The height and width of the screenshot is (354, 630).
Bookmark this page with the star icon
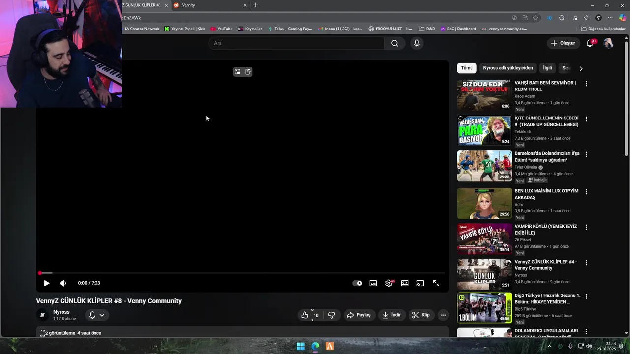point(535,18)
